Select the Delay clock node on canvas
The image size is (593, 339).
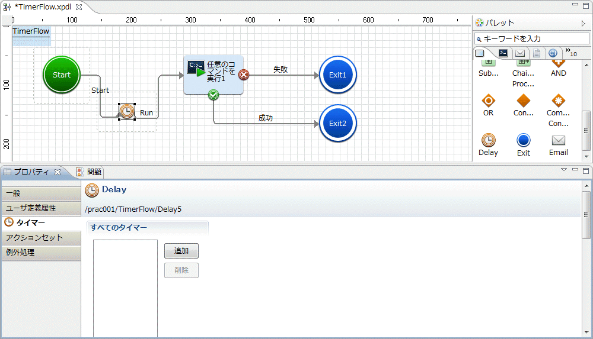[x=126, y=111]
